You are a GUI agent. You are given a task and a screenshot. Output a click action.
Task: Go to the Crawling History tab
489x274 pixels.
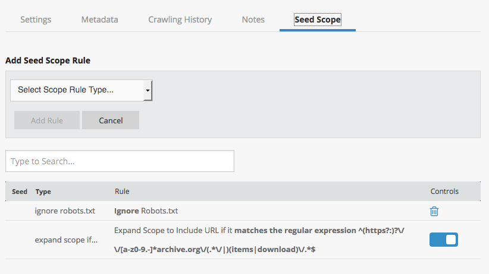pos(180,20)
